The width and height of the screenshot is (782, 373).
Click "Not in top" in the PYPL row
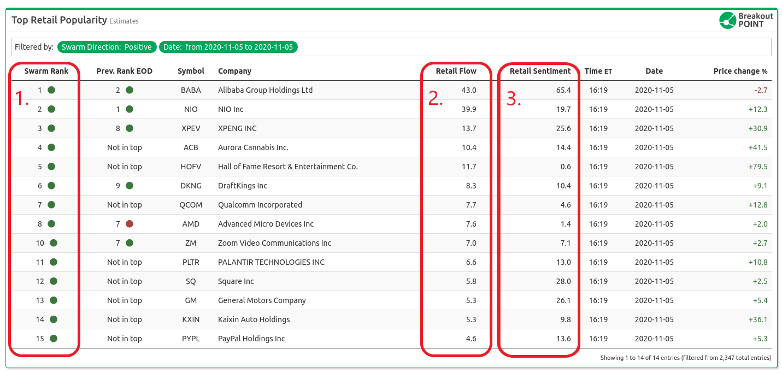125,339
